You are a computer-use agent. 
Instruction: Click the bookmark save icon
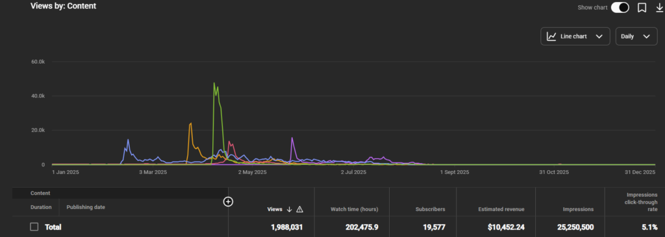click(642, 8)
